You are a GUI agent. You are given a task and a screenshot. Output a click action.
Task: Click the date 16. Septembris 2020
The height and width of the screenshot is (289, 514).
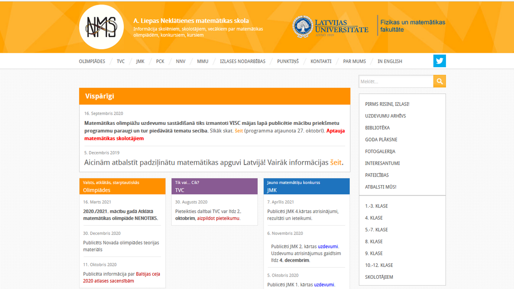coord(104,114)
